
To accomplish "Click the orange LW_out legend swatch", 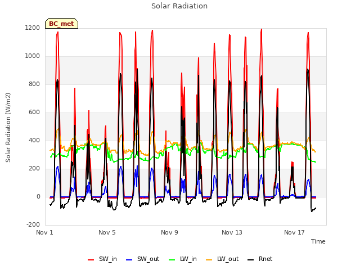I will point(209,260).
